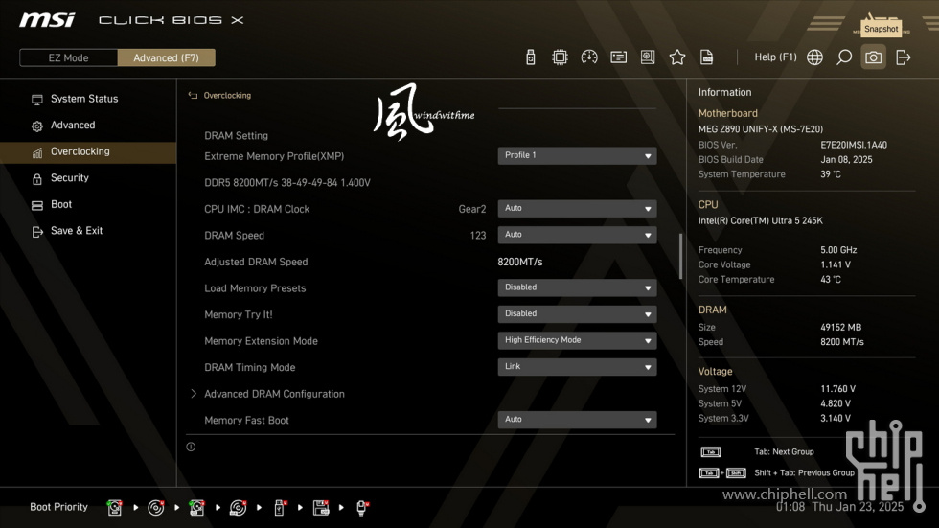Click Core Voltage value 1.141 V
This screenshot has width=939, height=528.
836,264
